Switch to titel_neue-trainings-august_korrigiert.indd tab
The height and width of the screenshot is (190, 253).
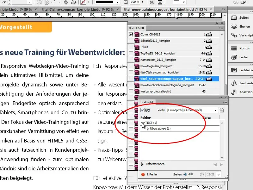pos(165,9)
